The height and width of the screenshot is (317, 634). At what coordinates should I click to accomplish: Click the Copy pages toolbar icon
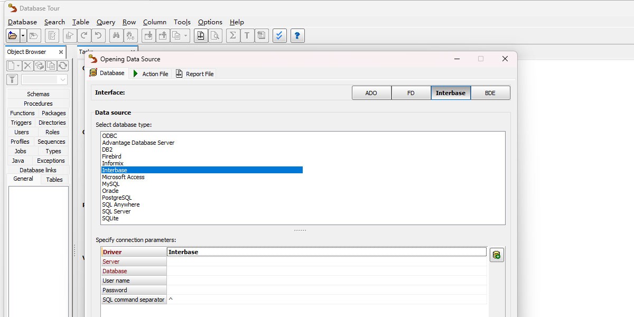tap(176, 36)
